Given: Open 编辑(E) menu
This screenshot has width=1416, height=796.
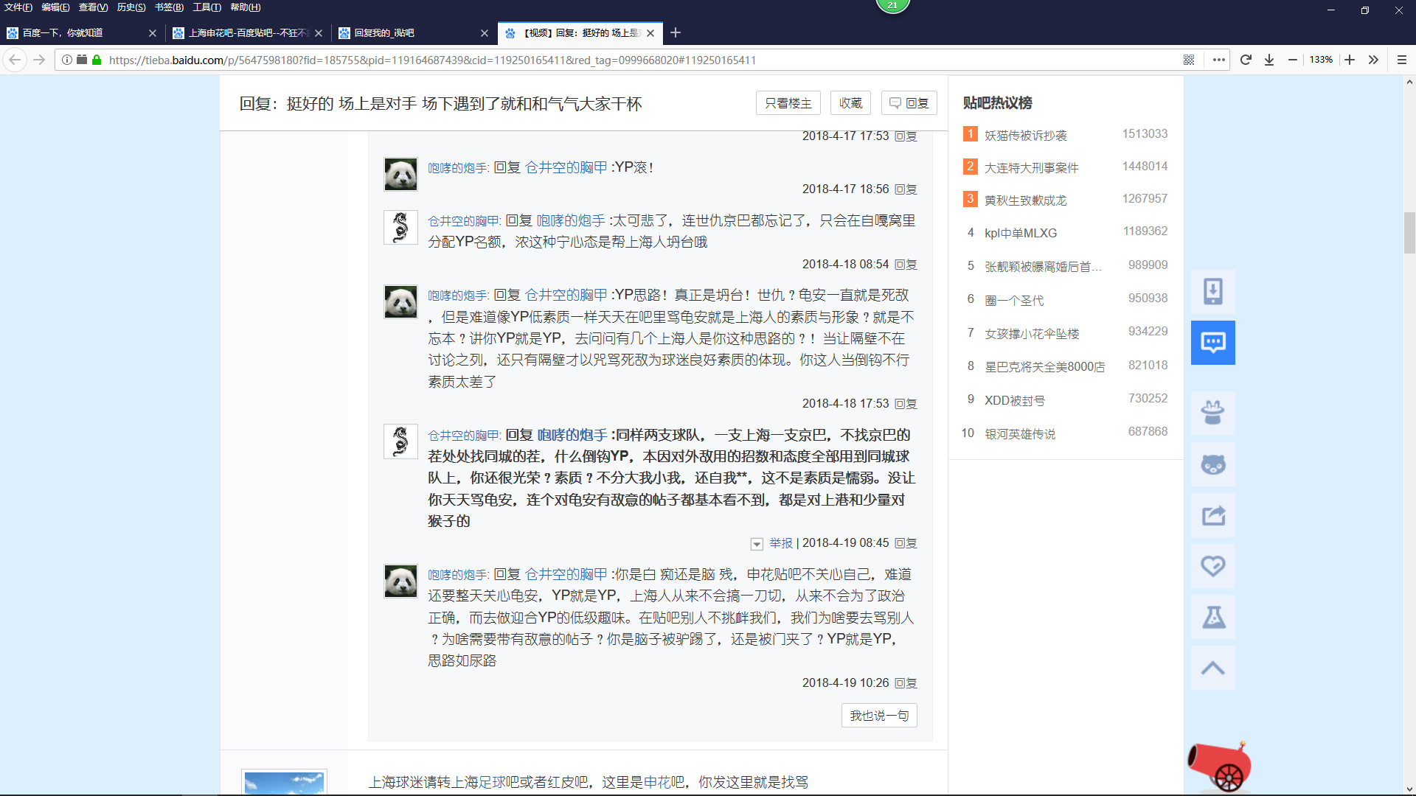Looking at the screenshot, I should (x=55, y=7).
